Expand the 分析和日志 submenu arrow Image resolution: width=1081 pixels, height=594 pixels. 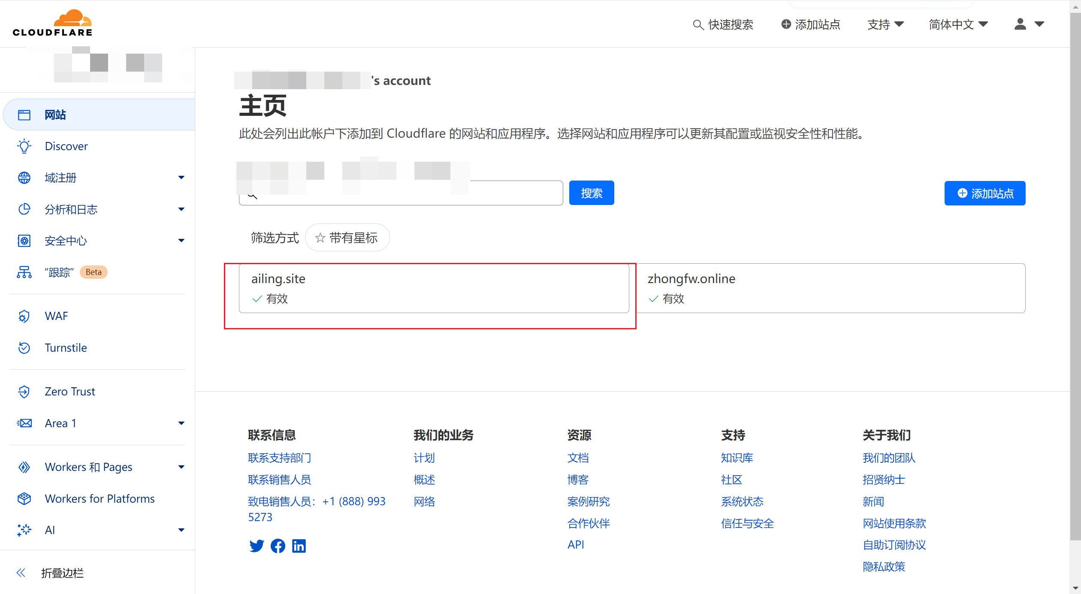point(181,209)
